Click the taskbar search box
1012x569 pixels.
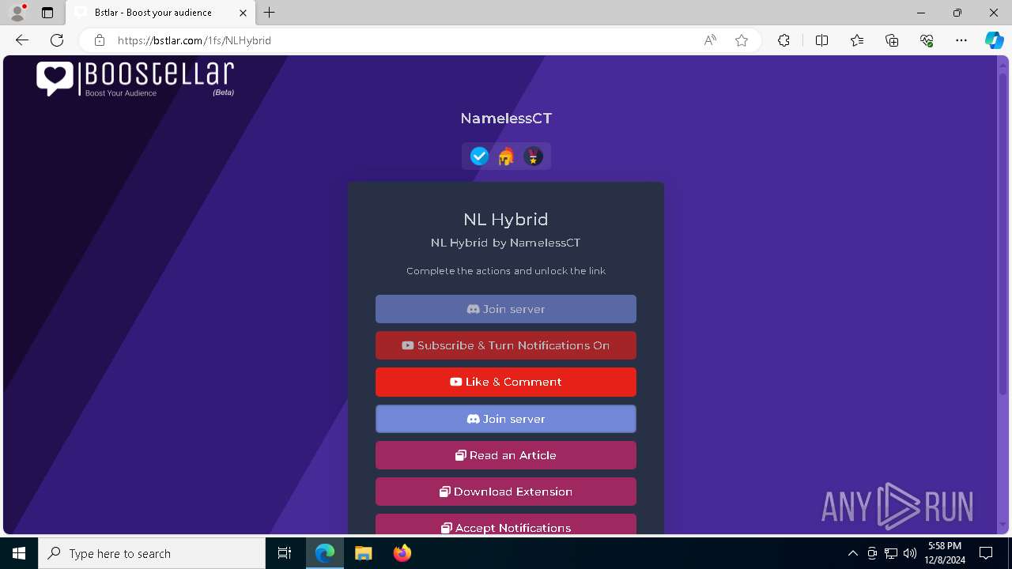click(x=152, y=553)
